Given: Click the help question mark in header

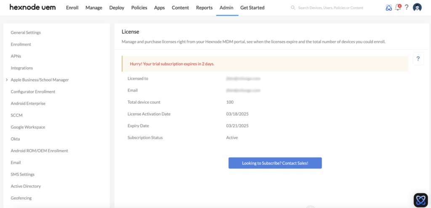Looking at the screenshot, I should 407,8.
